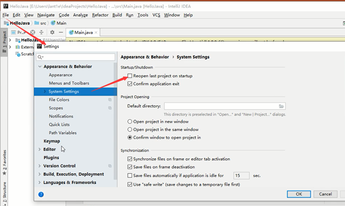Toggle Use "safe write" checkbox
This screenshot has width=345, height=206.
(x=130, y=184)
